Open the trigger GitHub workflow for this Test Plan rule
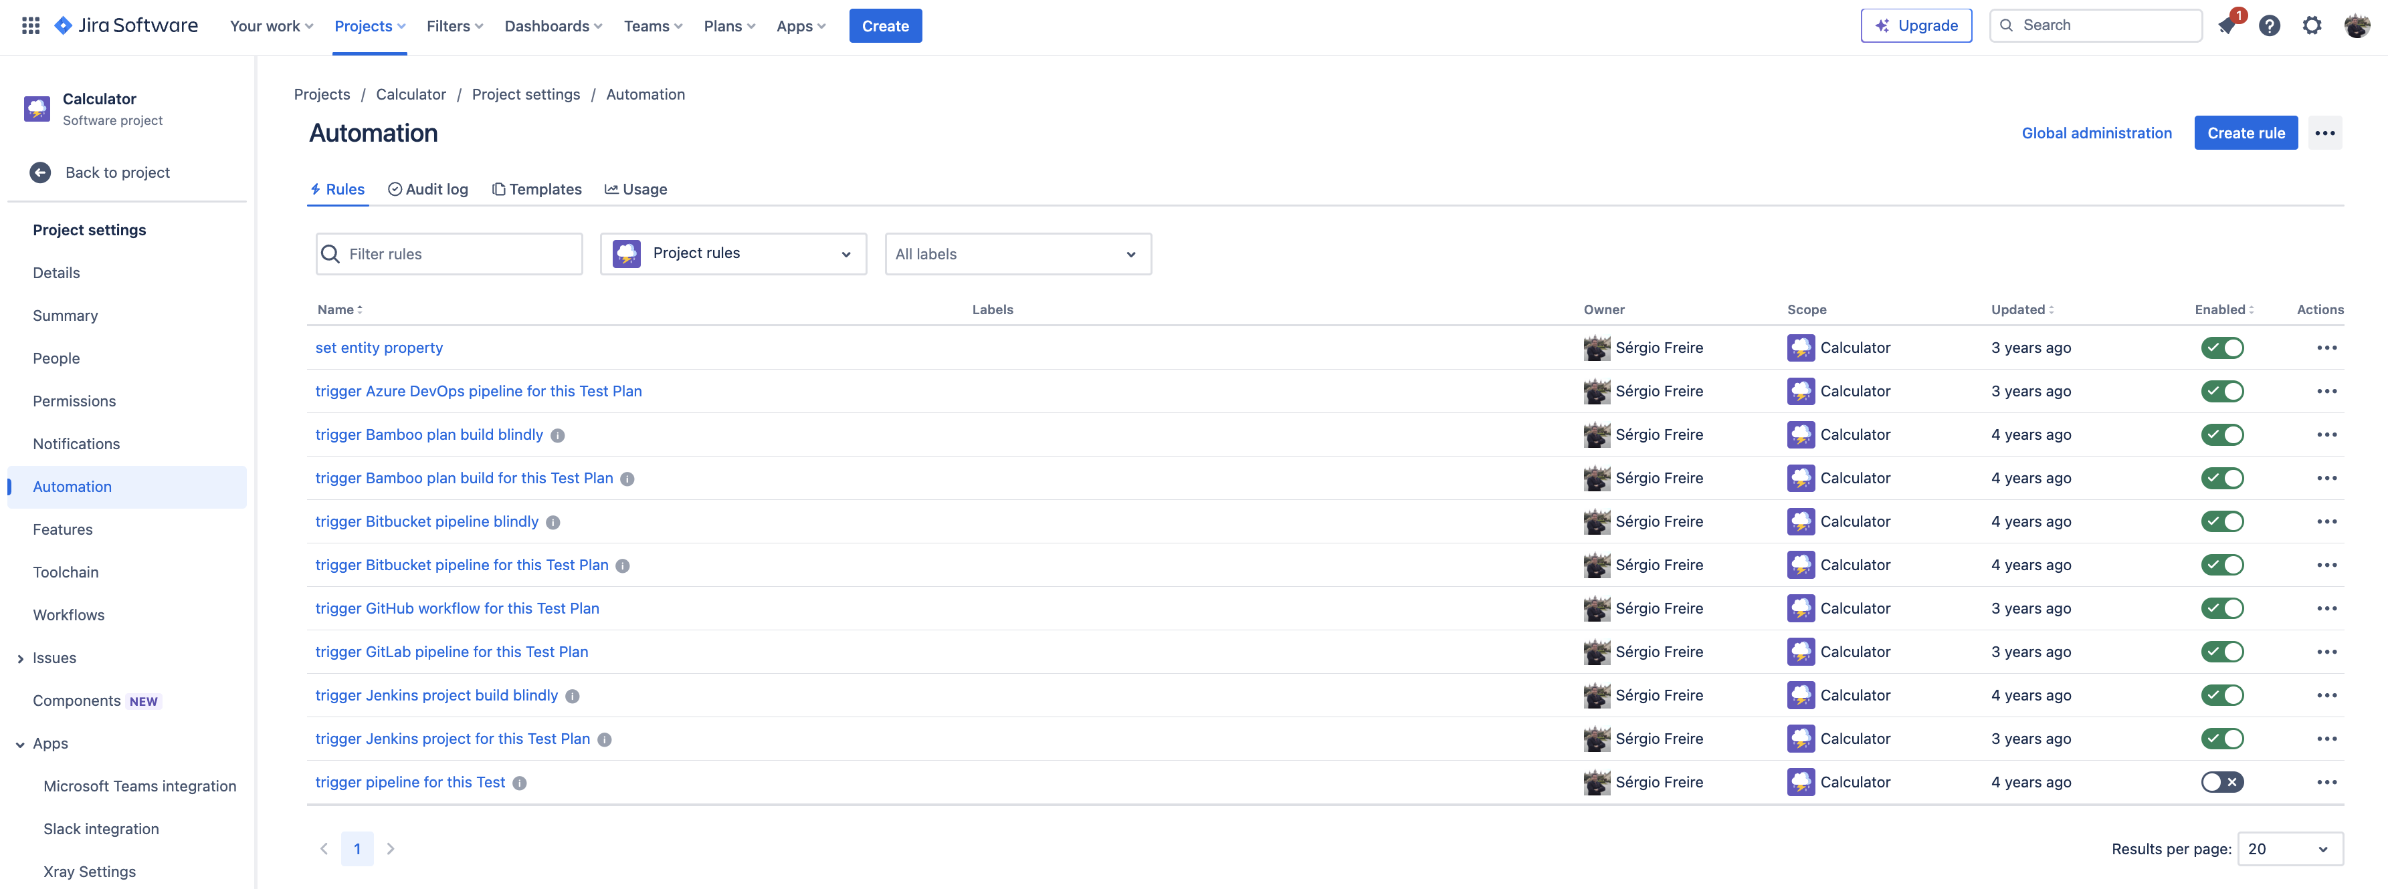Viewport: 2388px width, 889px height. 457,610
